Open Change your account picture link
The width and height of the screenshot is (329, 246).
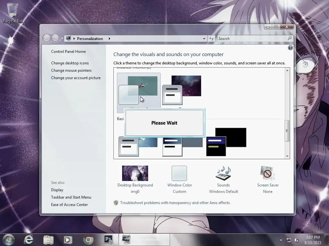76,78
